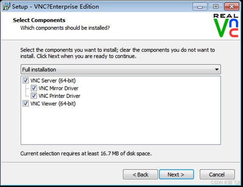Select the VNC Viewer (64-bit) label

(x=53, y=103)
